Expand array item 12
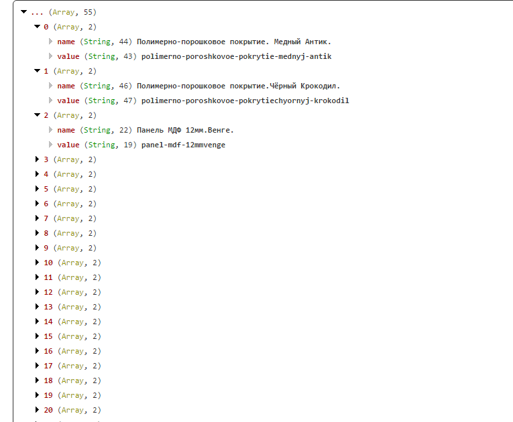 (x=38, y=291)
